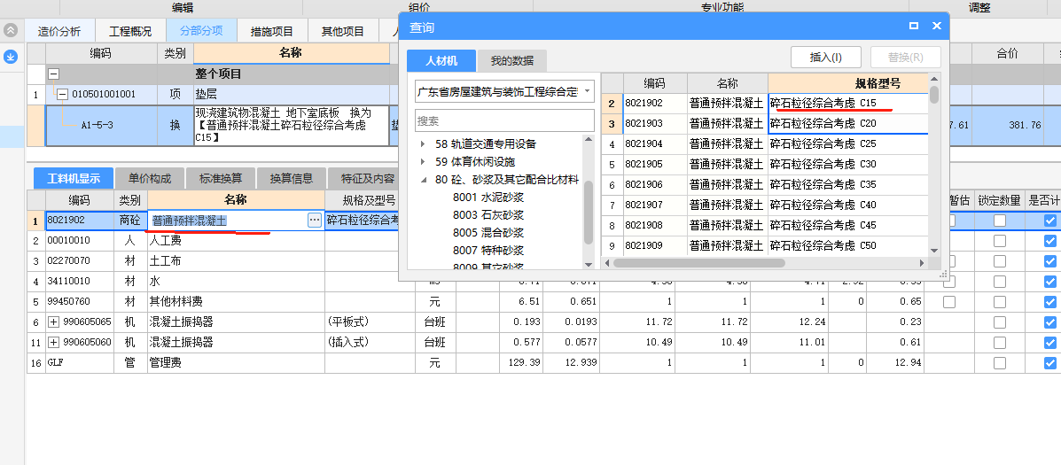
Task: Select 8001 水泥砂浆 in the tree
Action: [x=488, y=198]
